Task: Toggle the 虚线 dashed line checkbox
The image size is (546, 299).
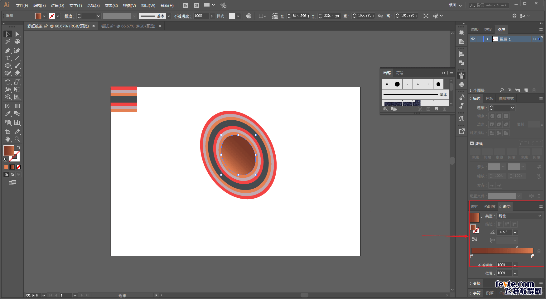Action: pyautogui.click(x=472, y=143)
